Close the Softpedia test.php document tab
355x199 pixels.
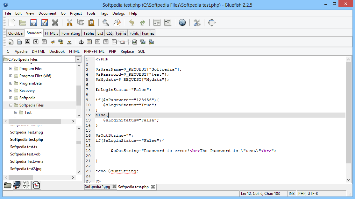point(153,187)
